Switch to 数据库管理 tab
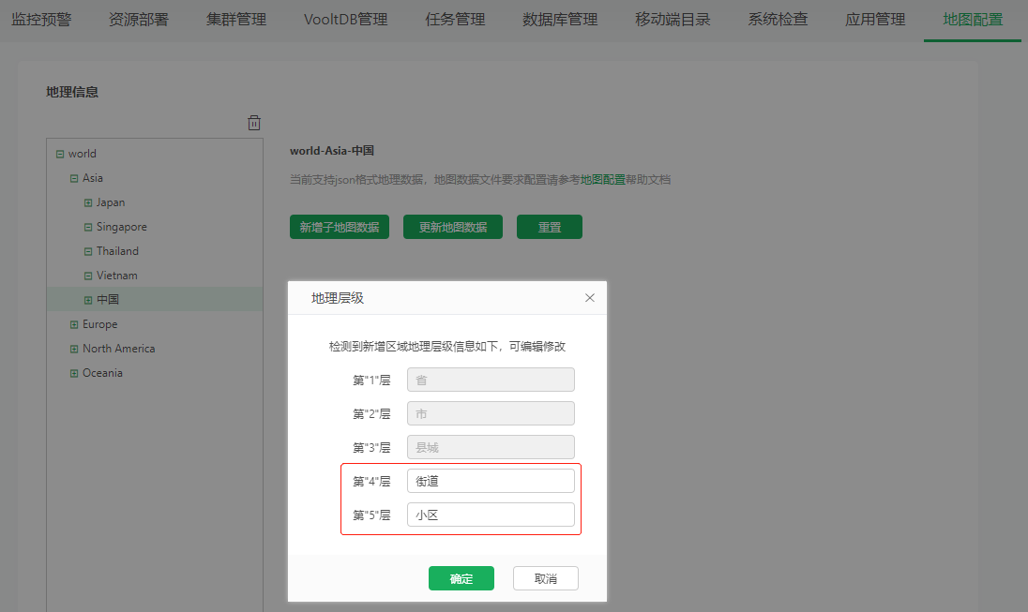 tap(560, 20)
